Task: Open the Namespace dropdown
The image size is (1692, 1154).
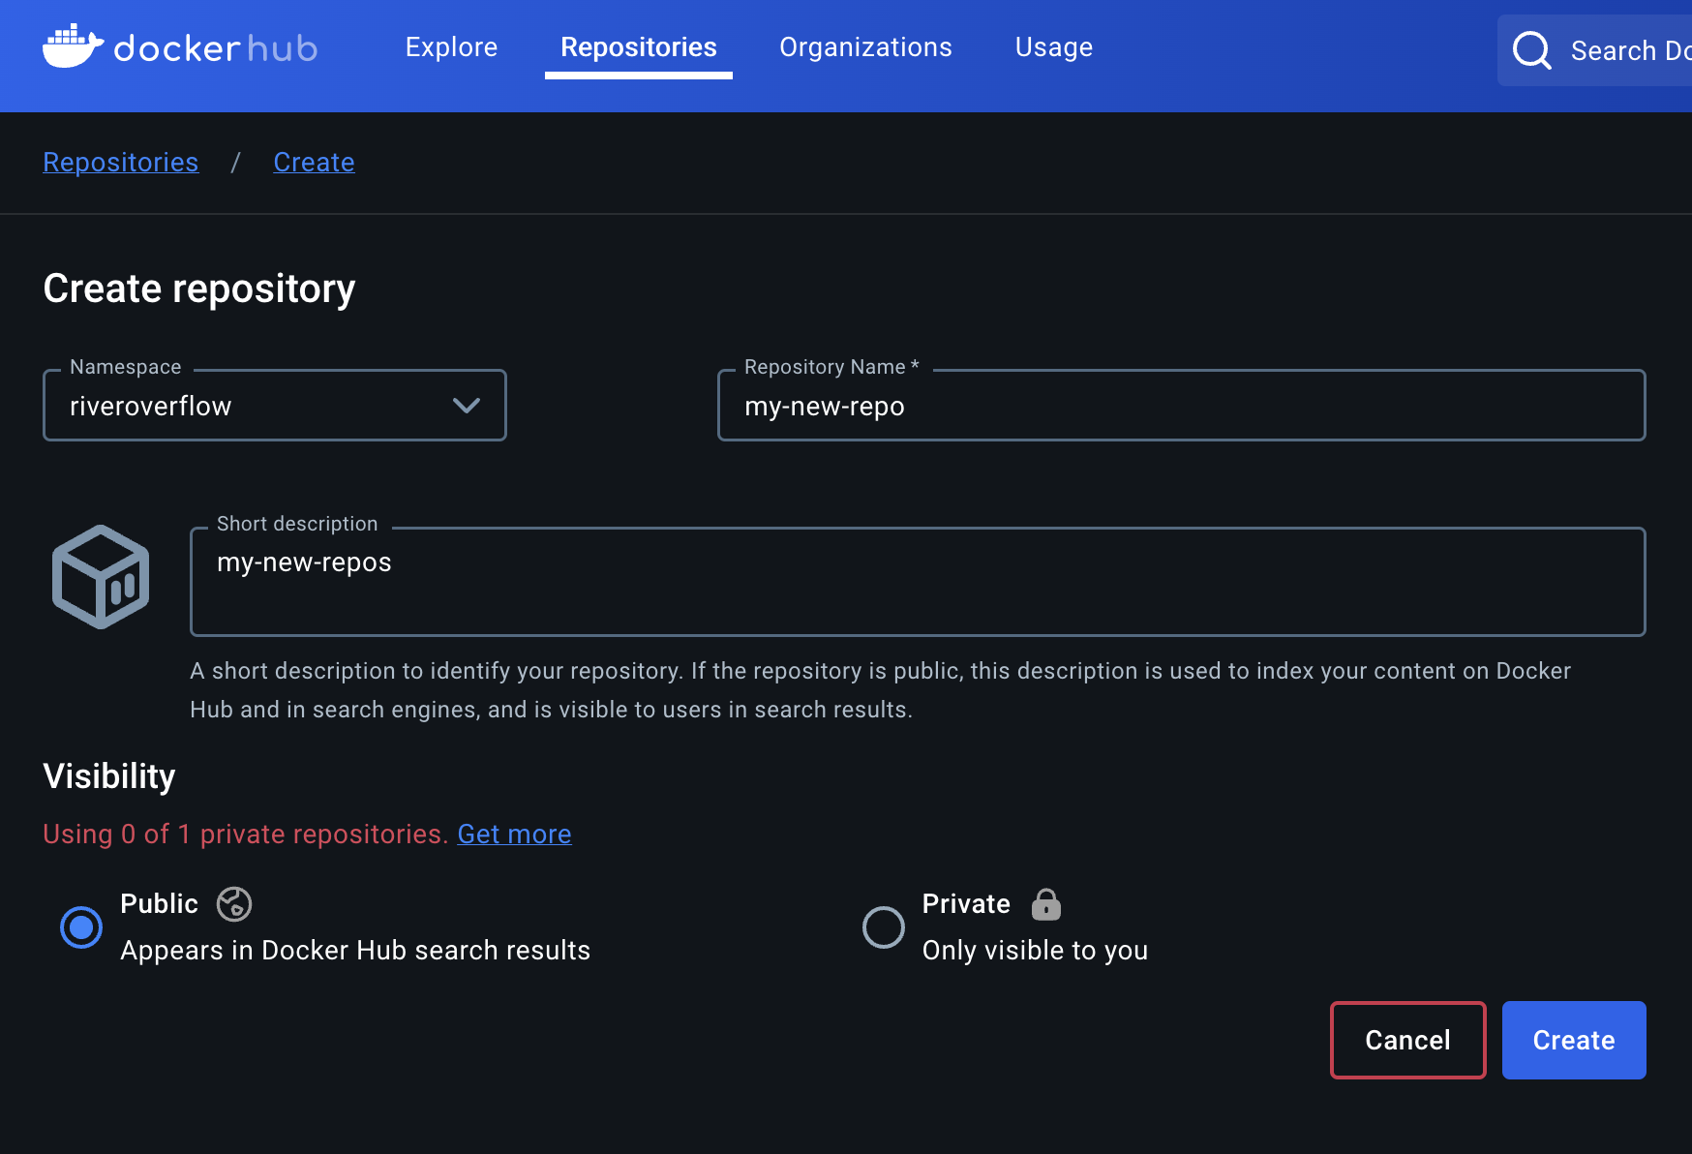Action: [x=275, y=406]
